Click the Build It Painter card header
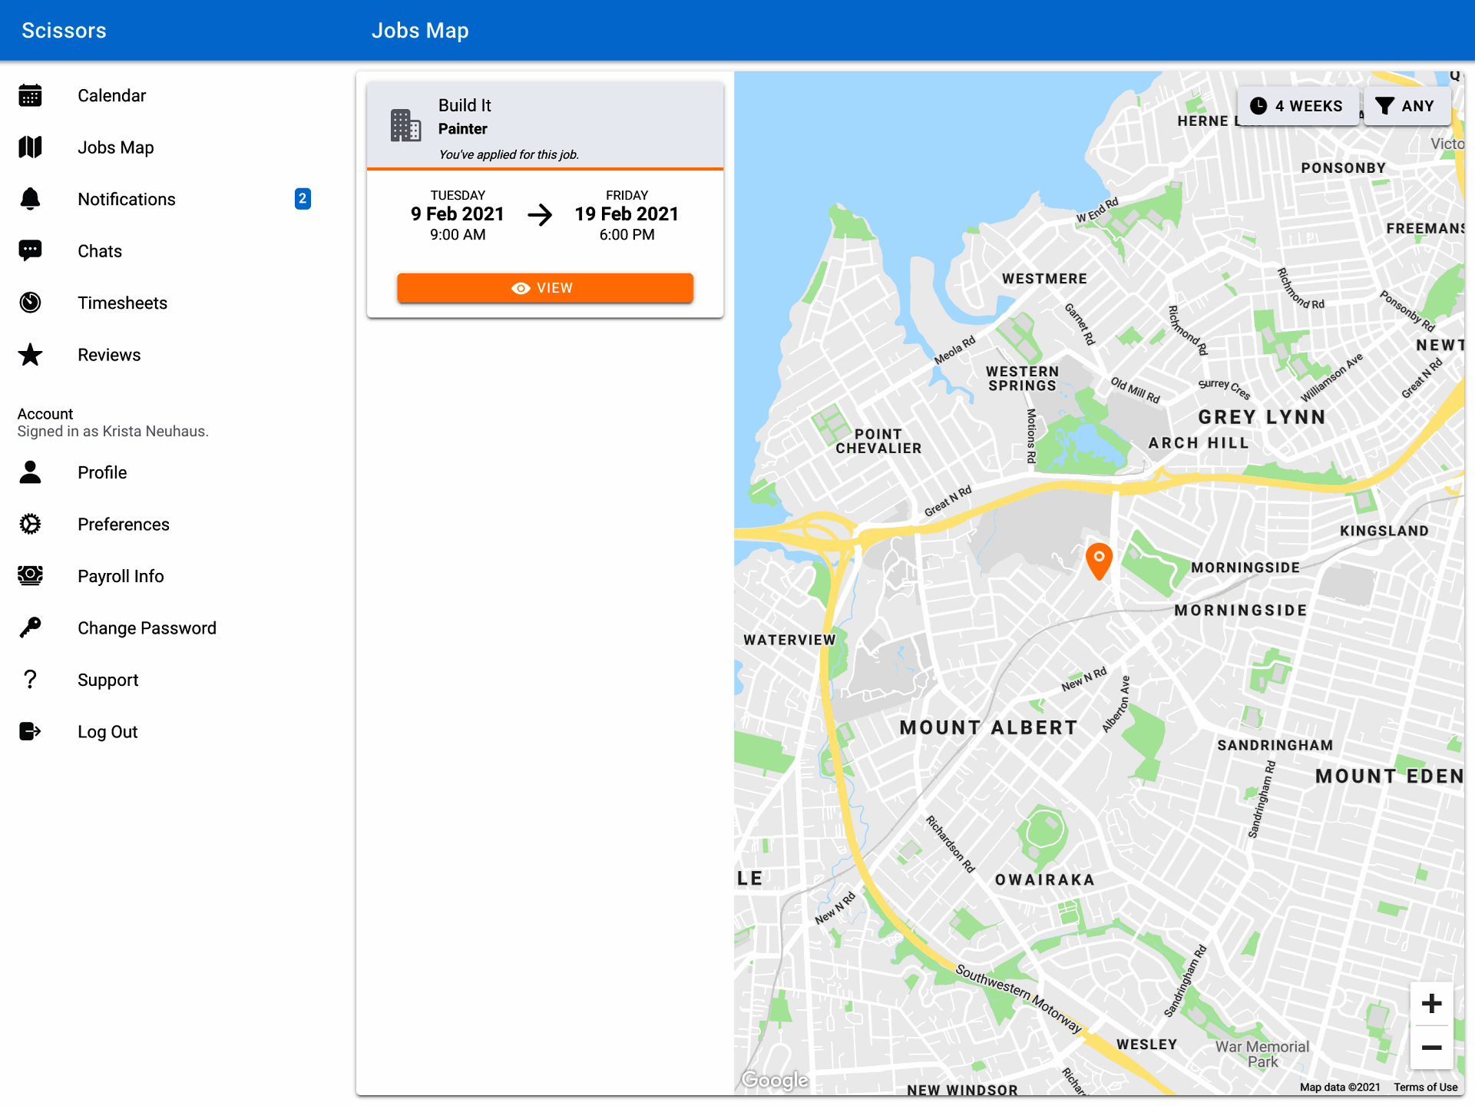The width and height of the screenshot is (1475, 1106). pyautogui.click(x=544, y=126)
